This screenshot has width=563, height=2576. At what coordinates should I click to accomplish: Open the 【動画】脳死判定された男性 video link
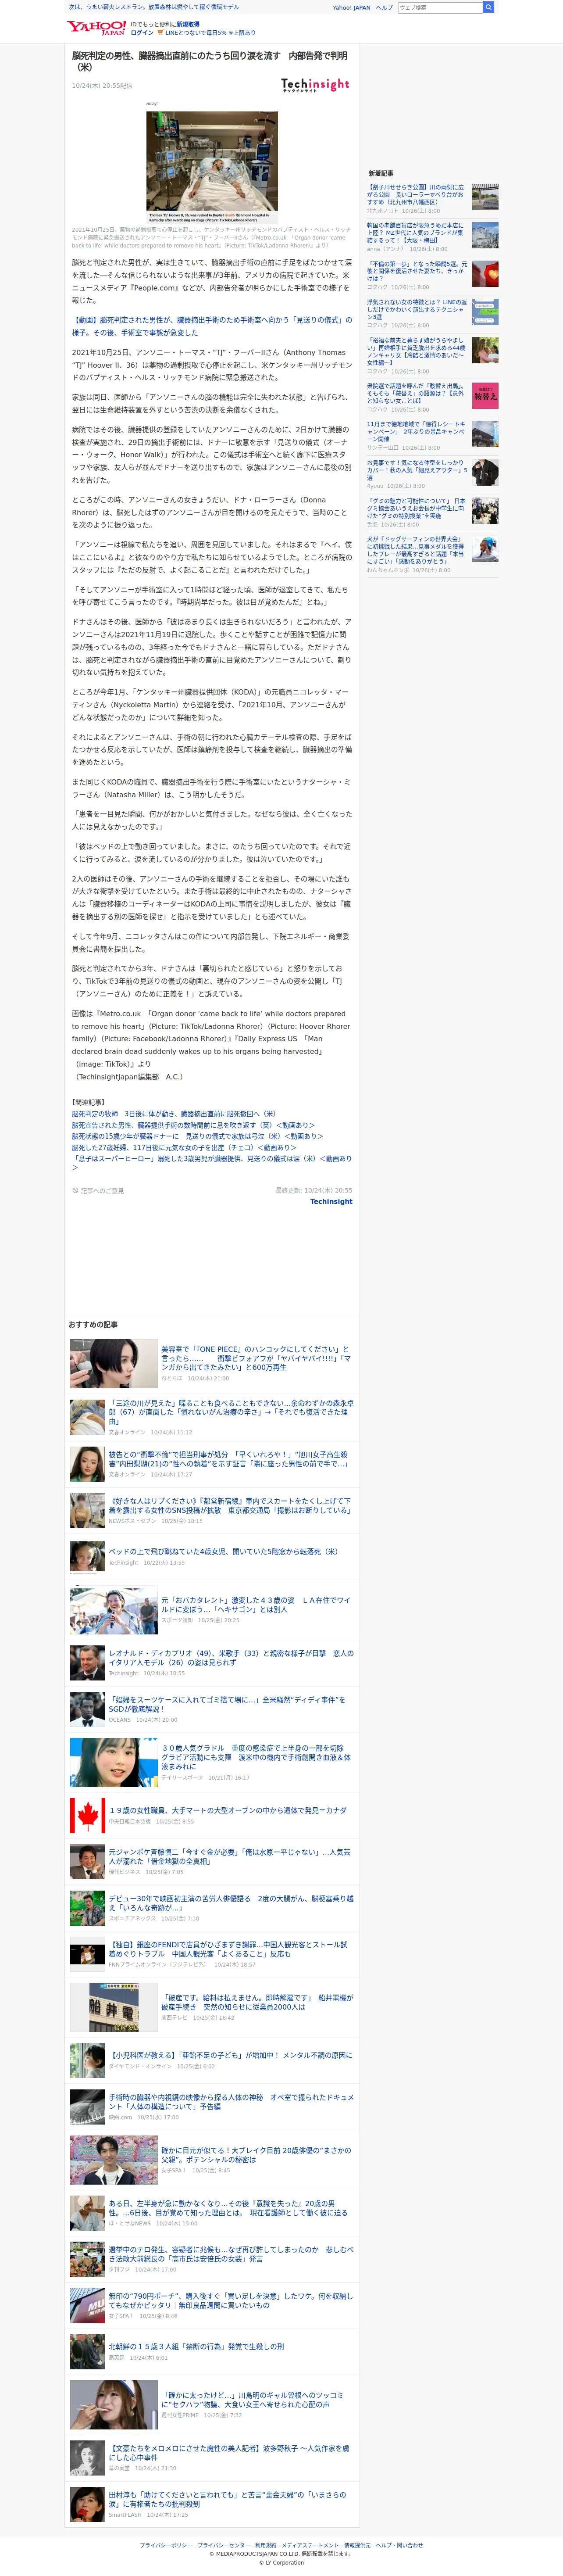click(x=212, y=326)
